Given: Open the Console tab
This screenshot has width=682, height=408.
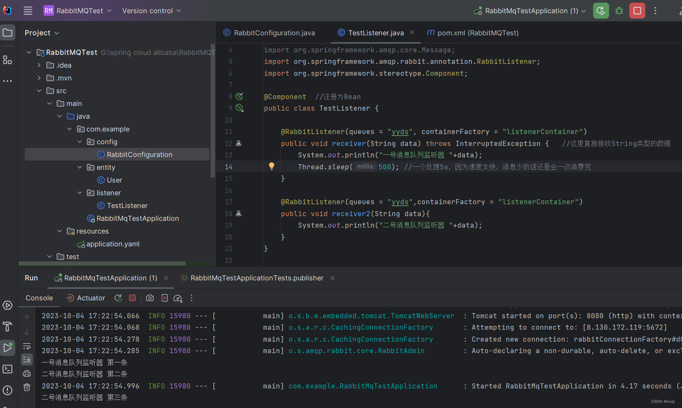Looking at the screenshot, I should coord(39,298).
